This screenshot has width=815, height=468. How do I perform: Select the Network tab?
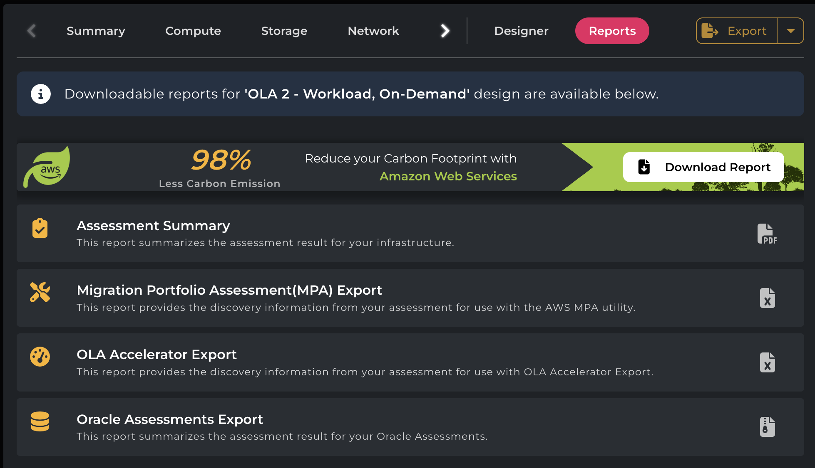click(x=373, y=31)
